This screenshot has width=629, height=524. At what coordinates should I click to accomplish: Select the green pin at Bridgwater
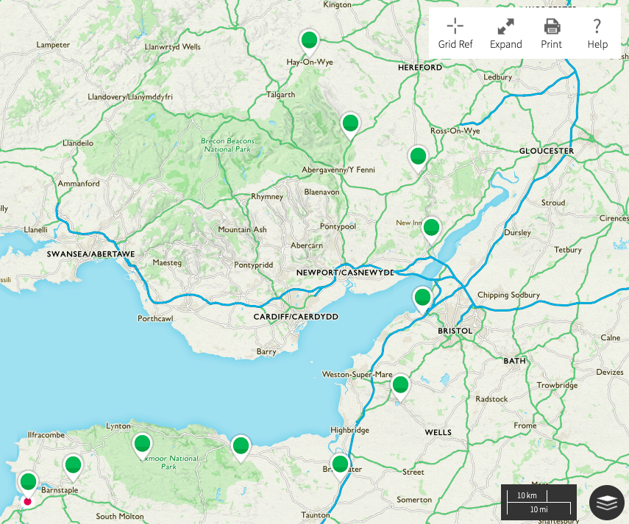tap(340, 464)
